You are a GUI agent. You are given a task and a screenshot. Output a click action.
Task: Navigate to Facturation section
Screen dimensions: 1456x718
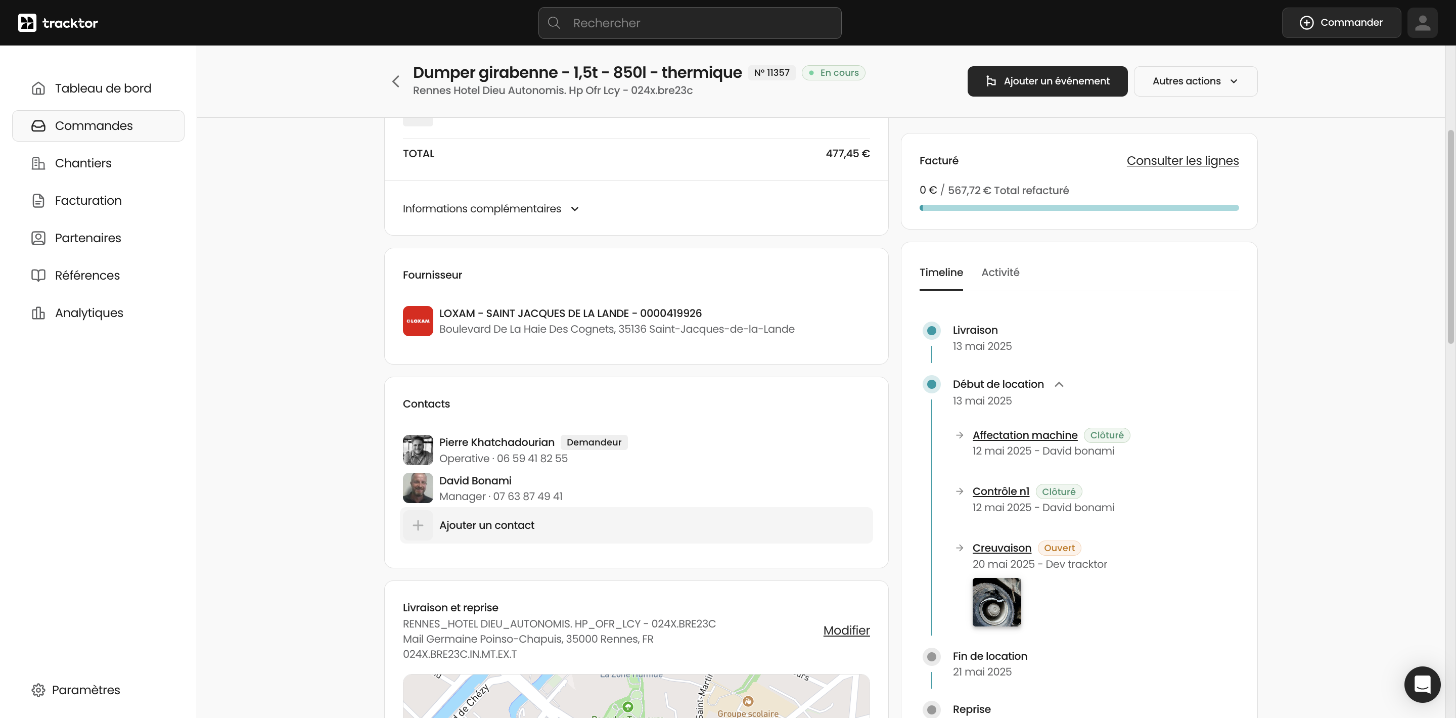99,201
